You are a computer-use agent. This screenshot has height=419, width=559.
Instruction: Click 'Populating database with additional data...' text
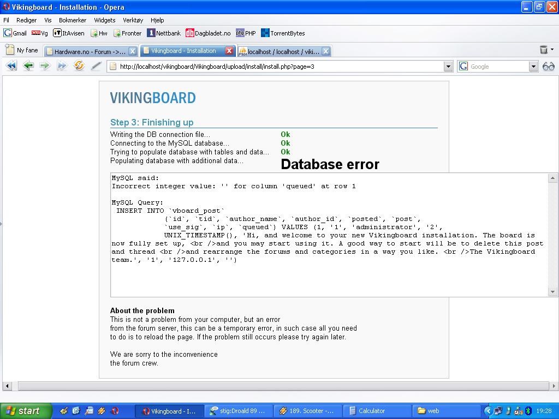[x=177, y=161]
